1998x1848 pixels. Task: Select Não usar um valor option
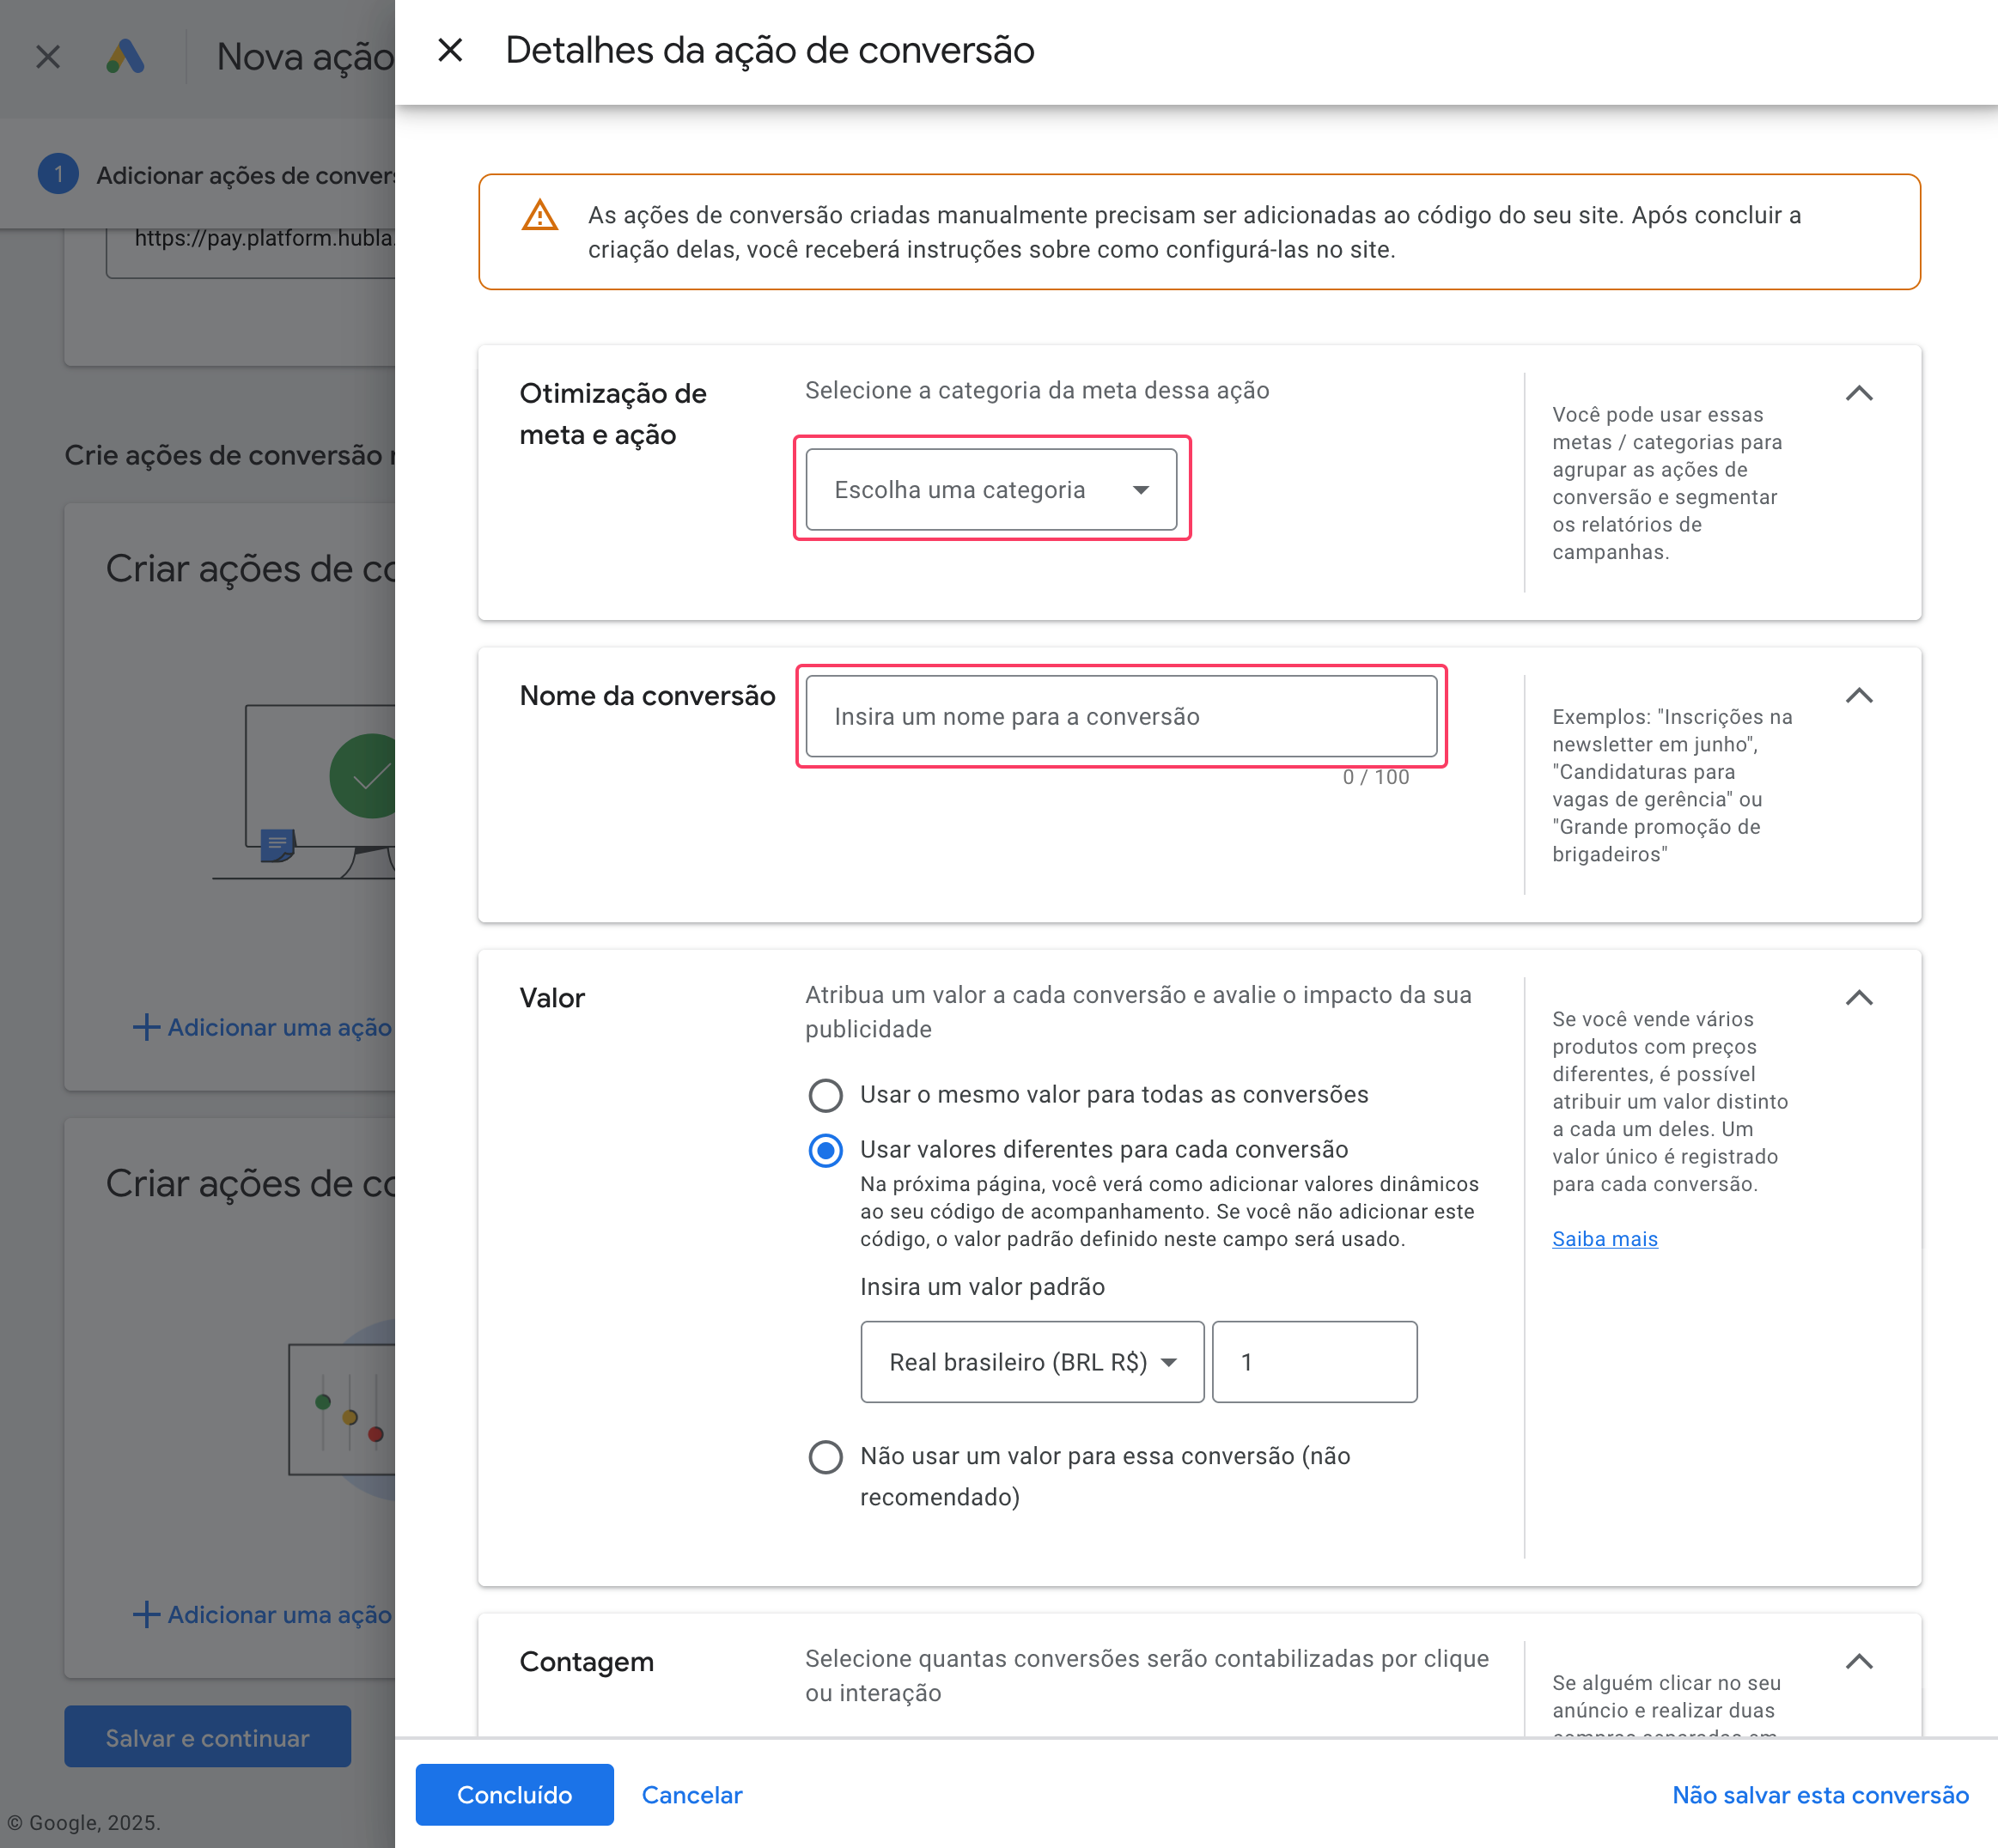click(x=825, y=1457)
